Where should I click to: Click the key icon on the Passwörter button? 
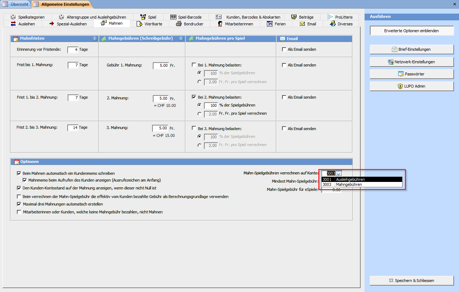click(401, 74)
